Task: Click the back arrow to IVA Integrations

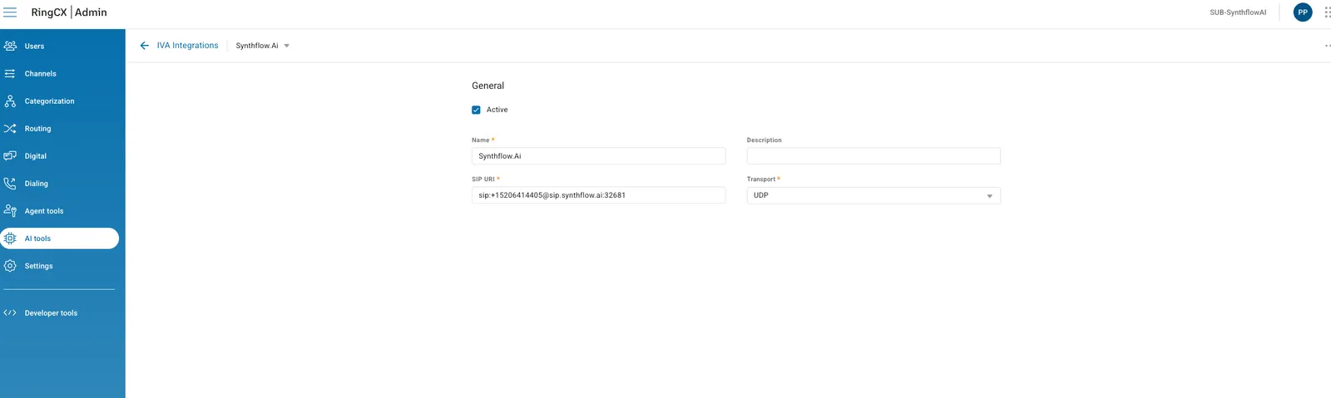Action: (x=145, y=46)
